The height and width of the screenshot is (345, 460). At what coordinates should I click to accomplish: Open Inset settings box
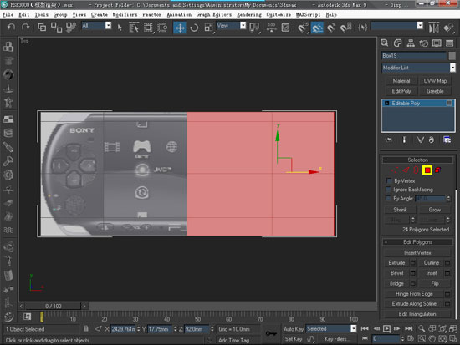click(447, 273)
